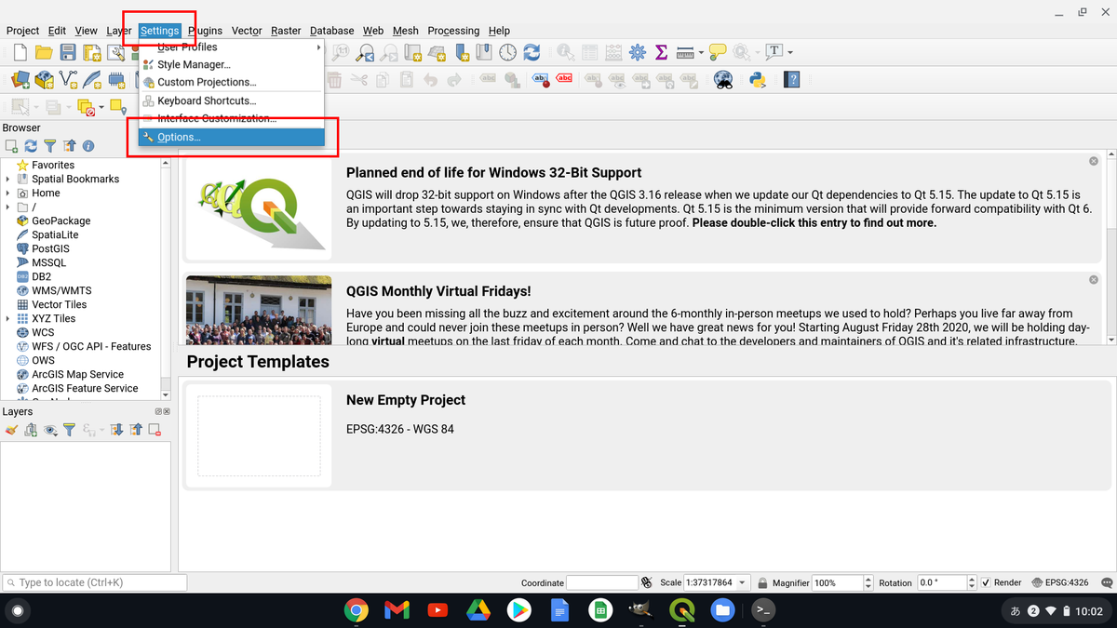Refresh the map canvas

pos(532,53)
